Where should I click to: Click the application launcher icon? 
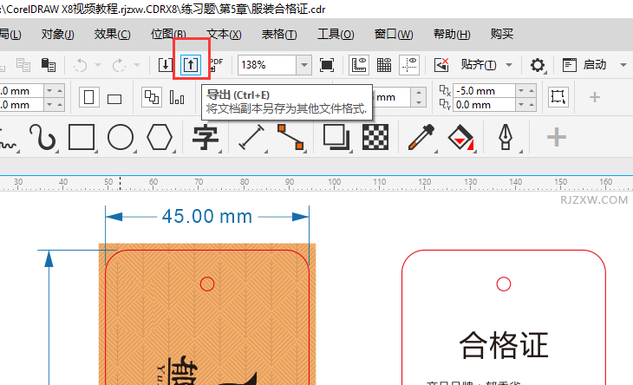pos(569,64)
